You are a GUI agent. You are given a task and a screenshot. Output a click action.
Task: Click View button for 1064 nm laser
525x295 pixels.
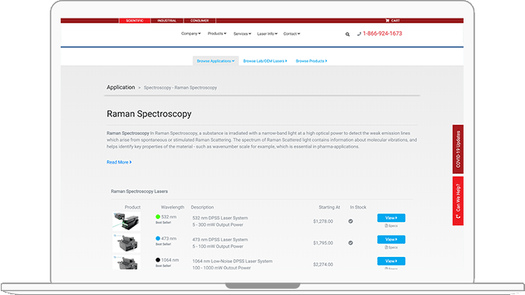391,261
